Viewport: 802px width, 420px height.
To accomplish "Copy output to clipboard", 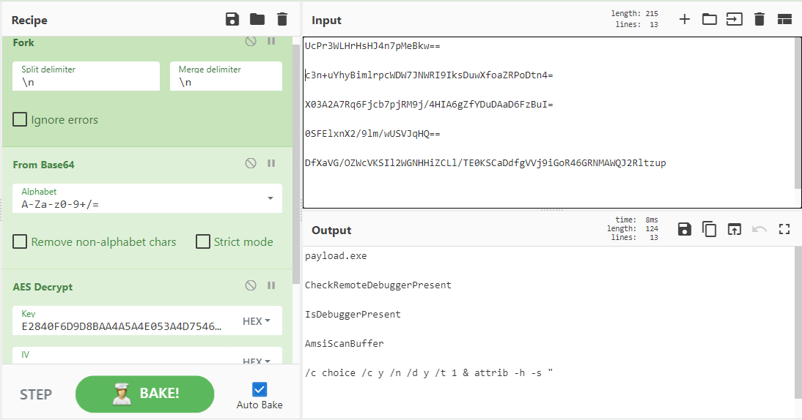I will tap(709, 230).
